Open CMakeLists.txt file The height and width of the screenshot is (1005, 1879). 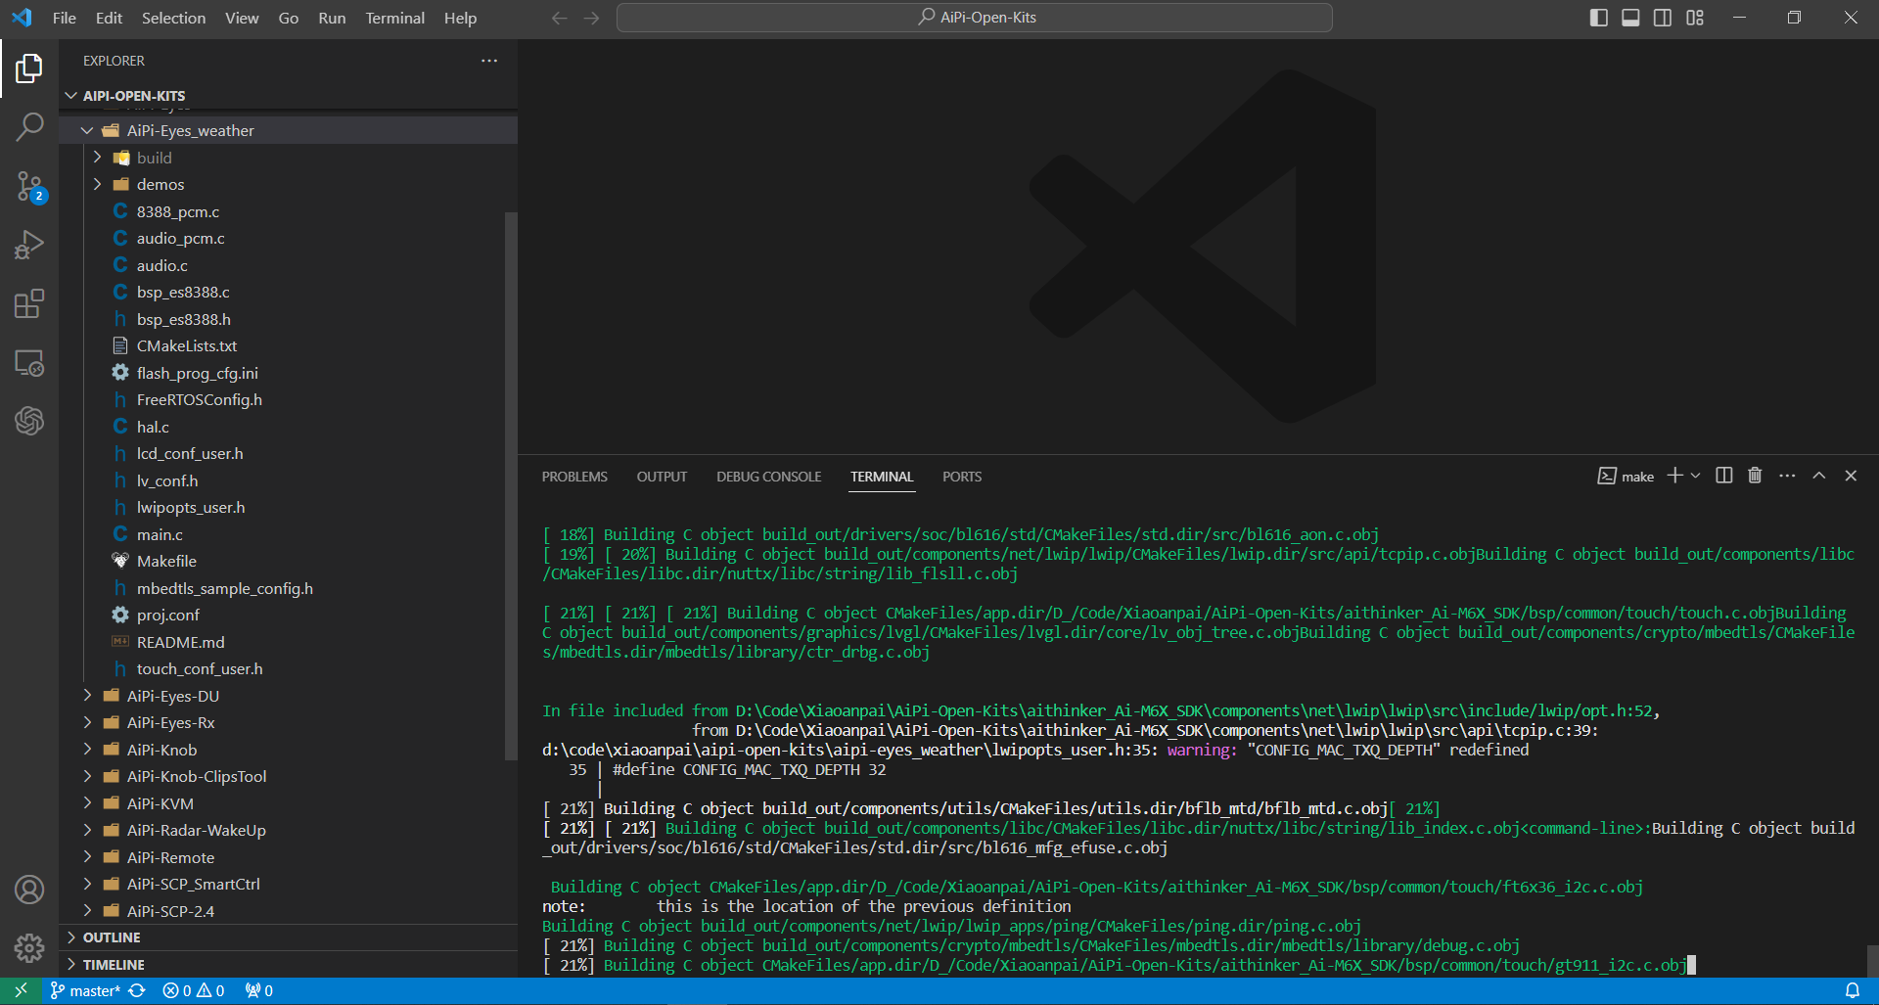(288, 345)
